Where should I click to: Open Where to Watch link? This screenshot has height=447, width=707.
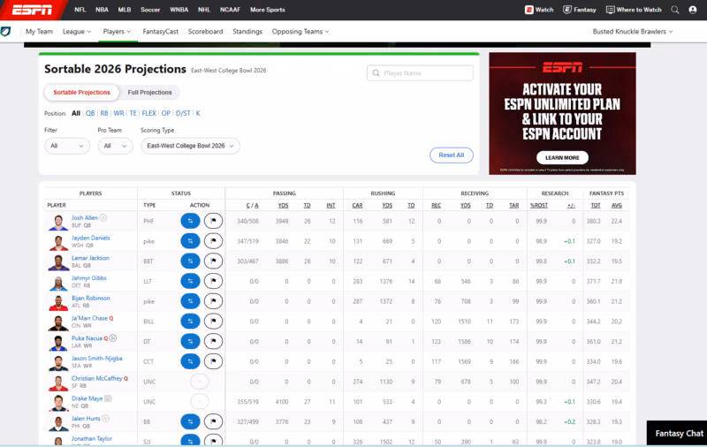[634, 10]
